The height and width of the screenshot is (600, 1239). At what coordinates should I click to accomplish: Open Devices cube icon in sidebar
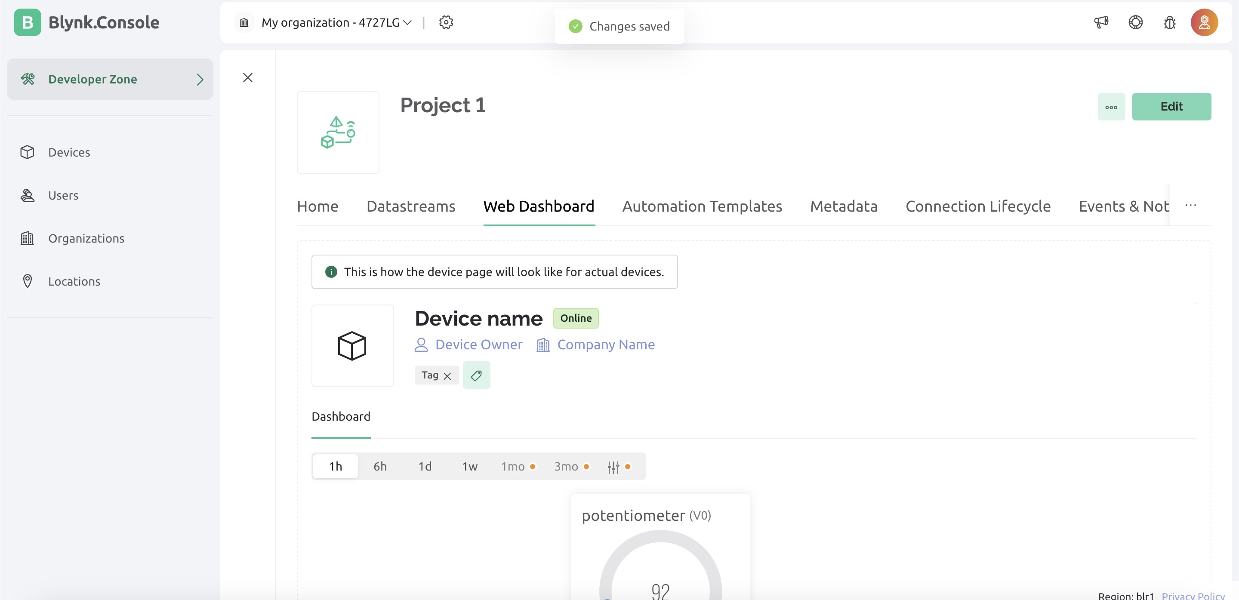click(x=28, y=152)
